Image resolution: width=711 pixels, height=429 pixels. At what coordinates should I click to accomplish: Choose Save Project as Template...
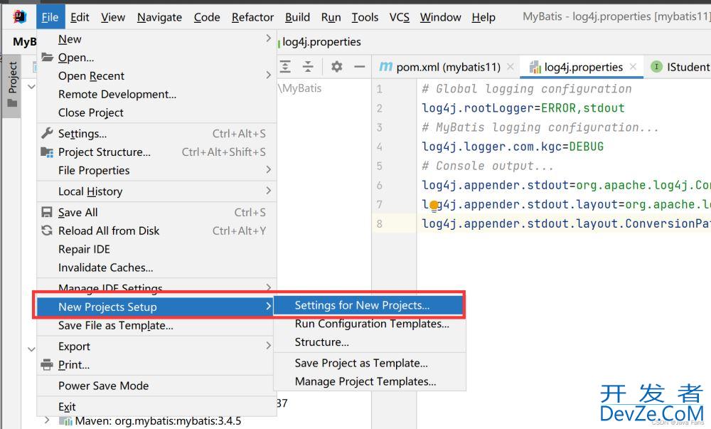pyautogui.click(x=370, y=363)
